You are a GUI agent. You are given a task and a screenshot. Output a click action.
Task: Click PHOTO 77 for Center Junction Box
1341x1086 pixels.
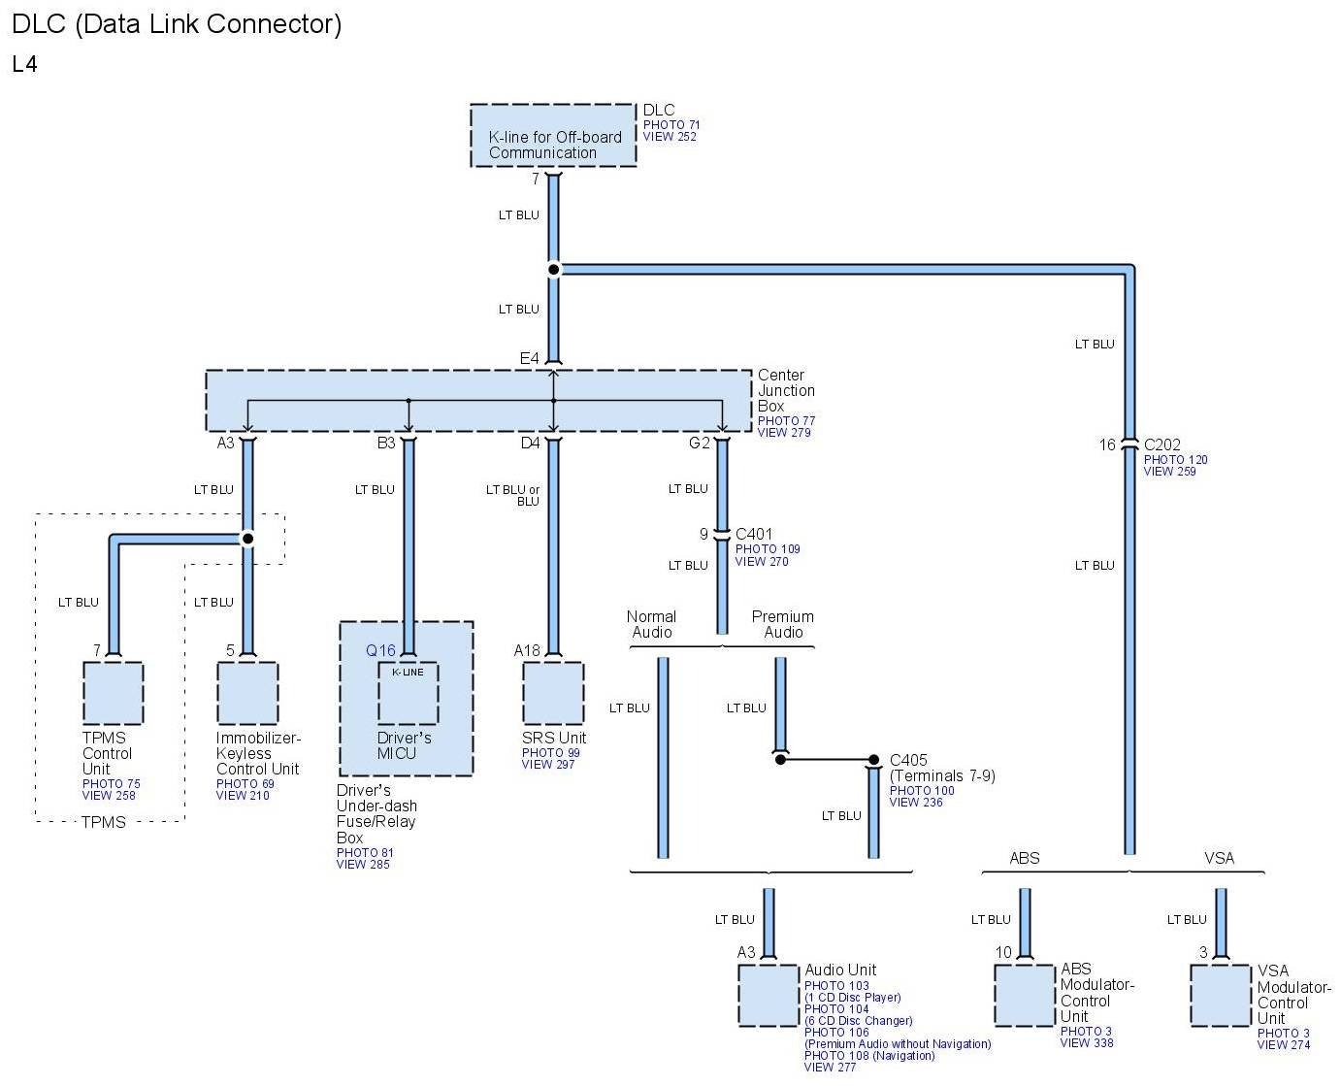786,421
